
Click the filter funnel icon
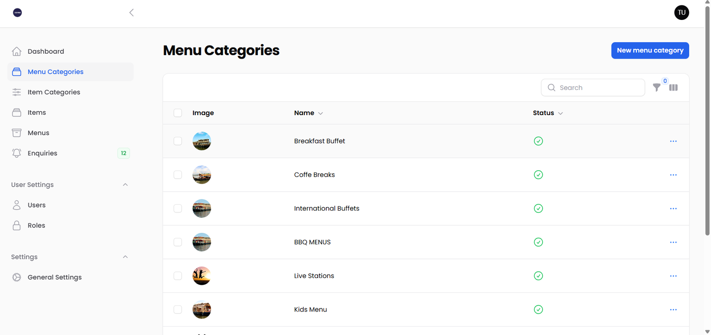(x=656, y=88)
